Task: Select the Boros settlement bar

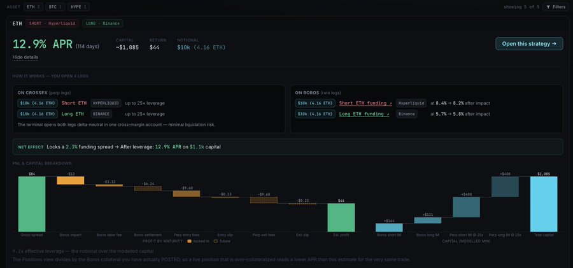Action: click(148, 188)
